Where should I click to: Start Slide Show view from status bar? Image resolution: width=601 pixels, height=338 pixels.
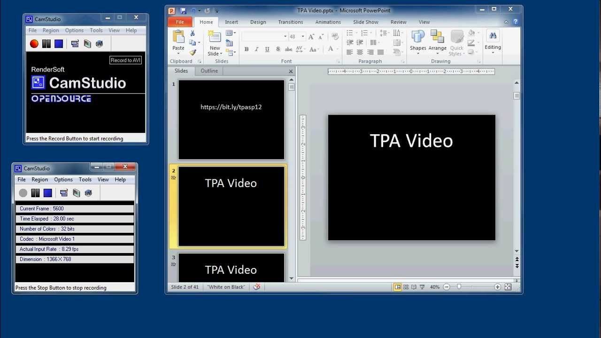click(422, 287)
